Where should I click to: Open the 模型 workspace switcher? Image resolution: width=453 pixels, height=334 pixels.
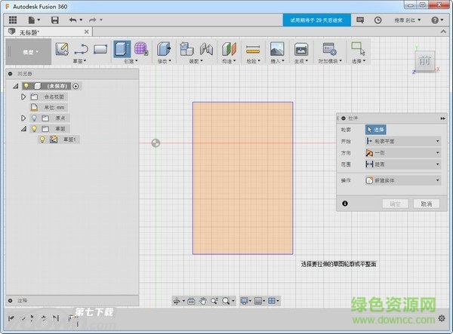(29, 51)
